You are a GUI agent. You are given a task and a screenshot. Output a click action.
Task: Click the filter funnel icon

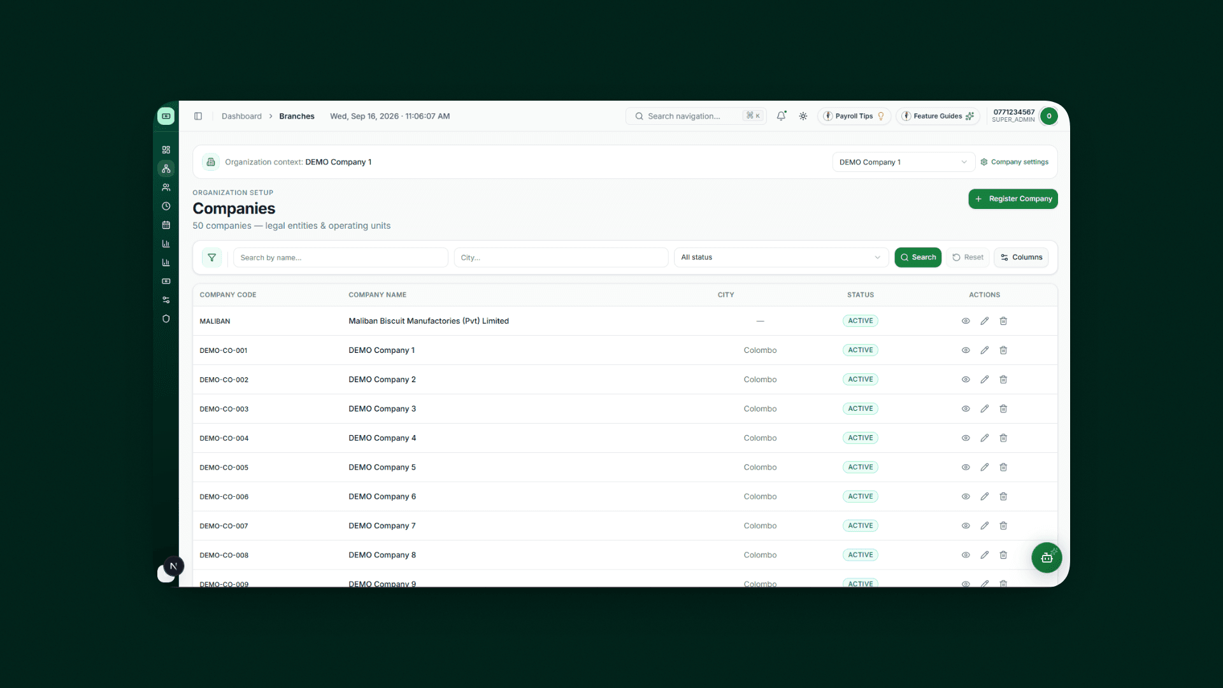(x=211, y=257)
